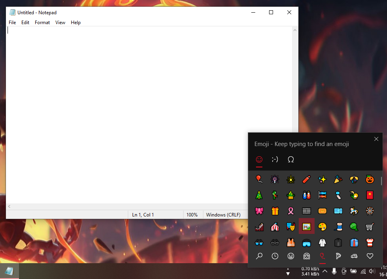
Task: Switch to the Omega symbols tab
Action: tap(291, 159)
